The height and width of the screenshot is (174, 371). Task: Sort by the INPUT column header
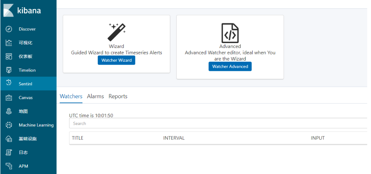click(318, 138)
